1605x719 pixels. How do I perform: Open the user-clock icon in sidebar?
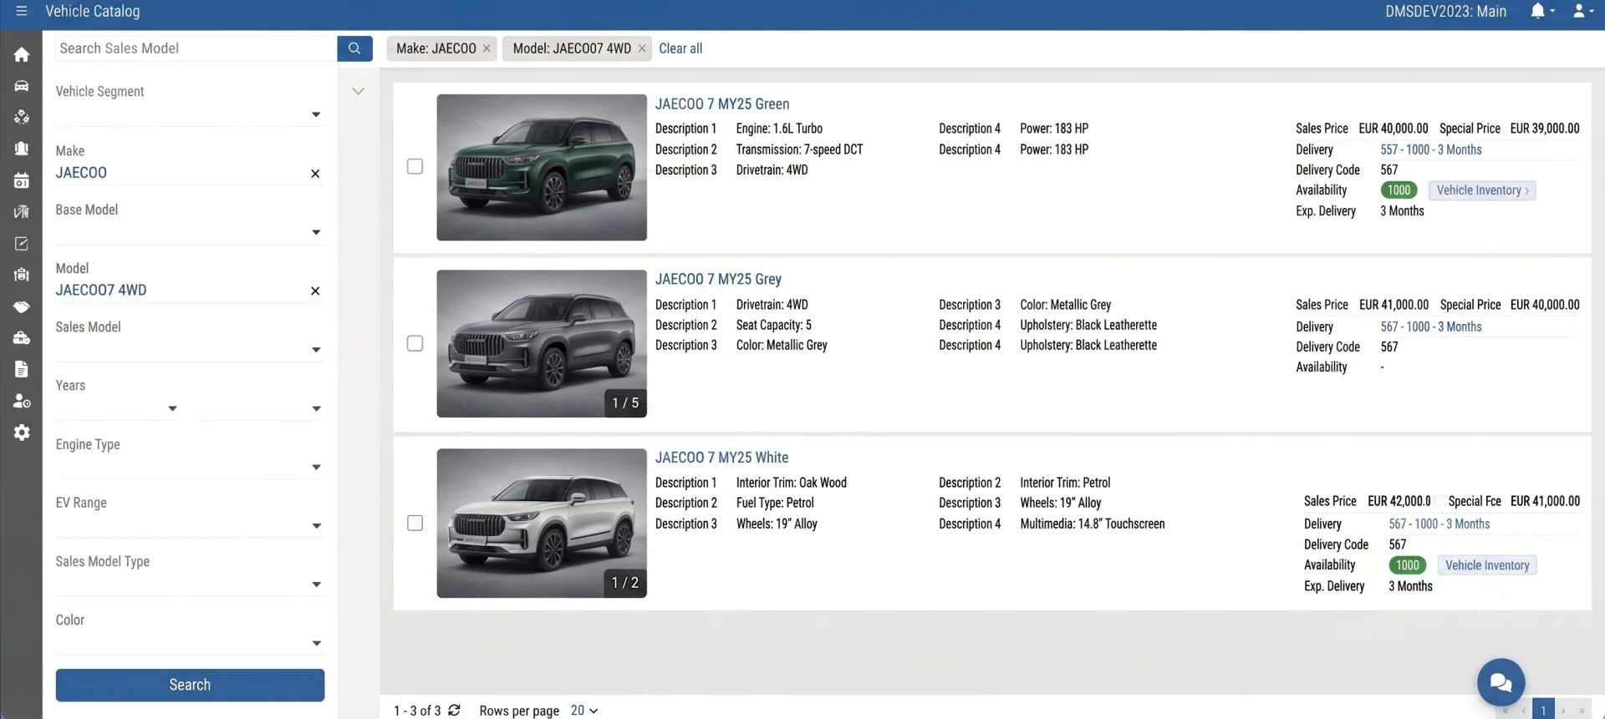(x=22, y=401)
